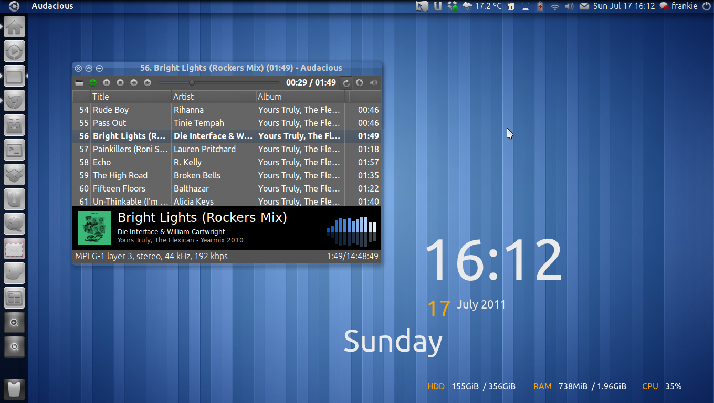Open the launcher icon below the plus magnifier
714x403 pixels.
point(15,347)
